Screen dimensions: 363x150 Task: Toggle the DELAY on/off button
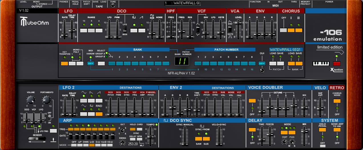tap(252, 130)
